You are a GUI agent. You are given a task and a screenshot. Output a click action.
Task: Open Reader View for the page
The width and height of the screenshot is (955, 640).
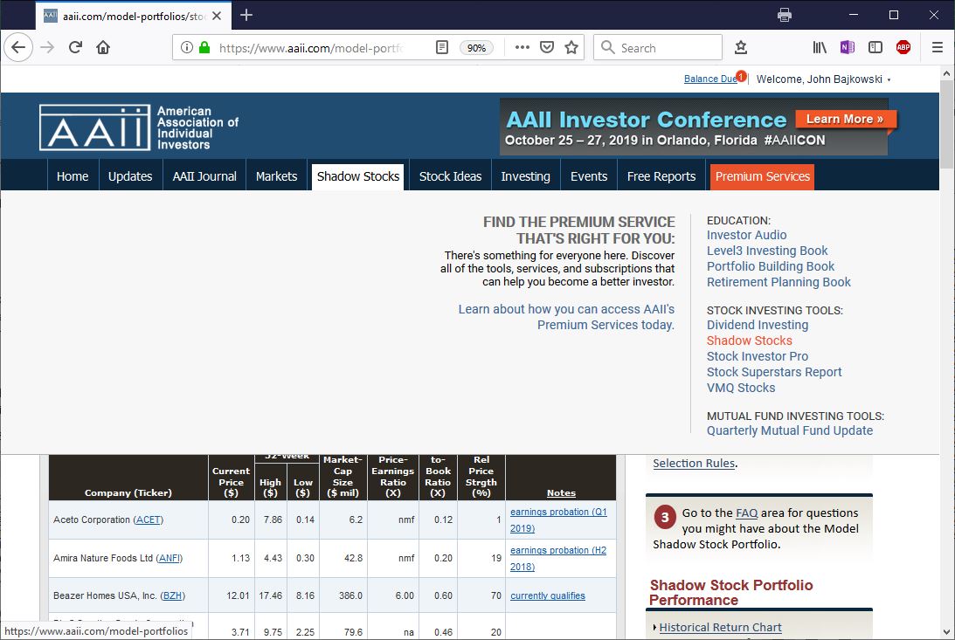441,47
